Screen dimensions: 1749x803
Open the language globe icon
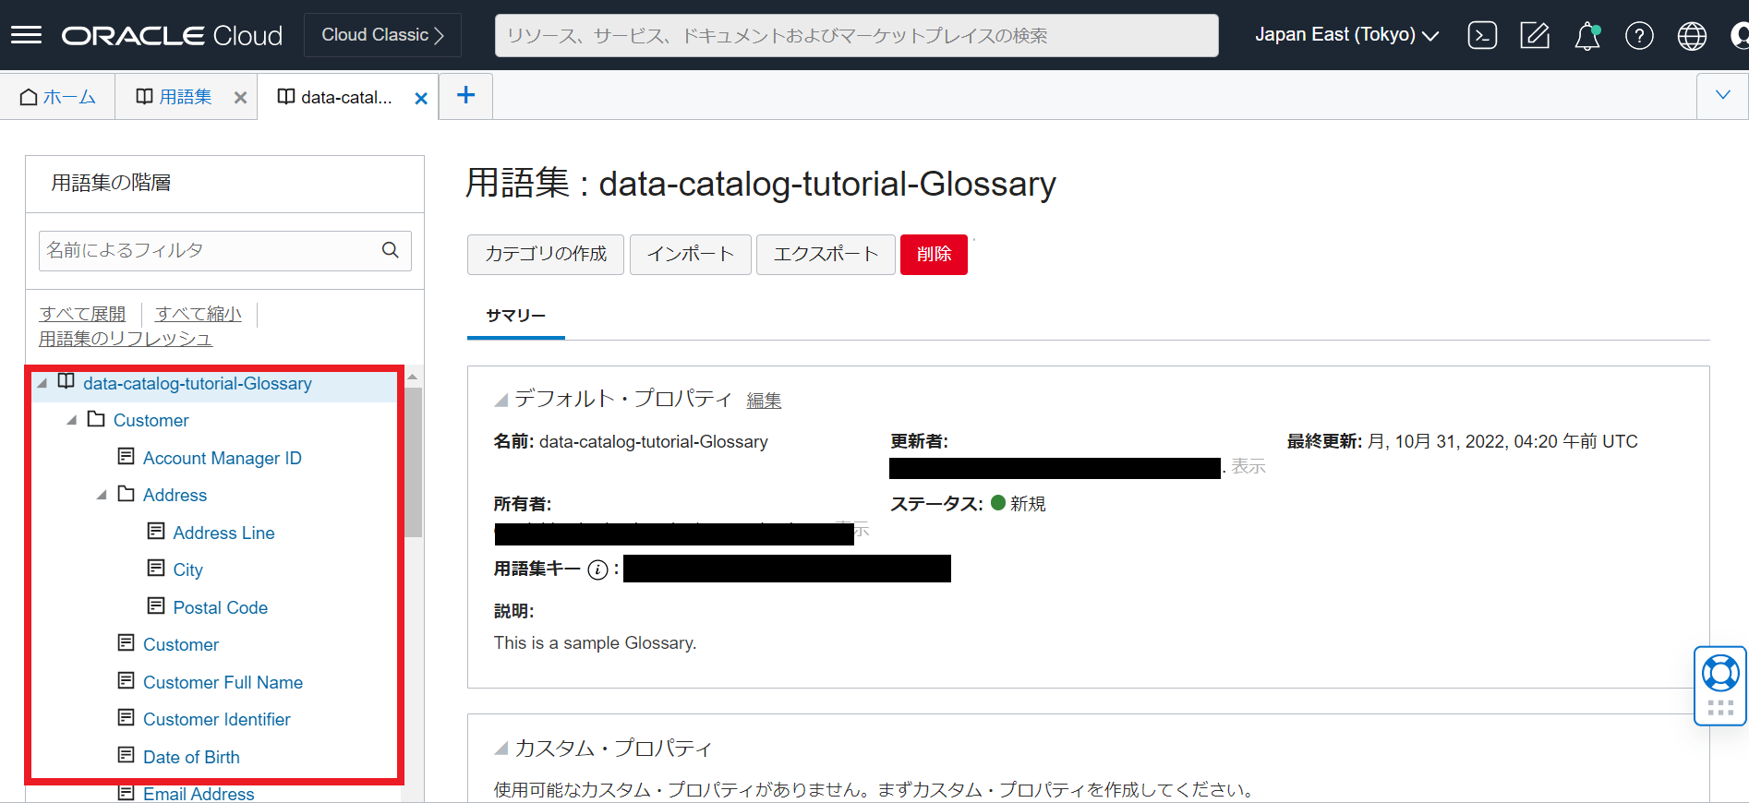[x=1691, y=36]
